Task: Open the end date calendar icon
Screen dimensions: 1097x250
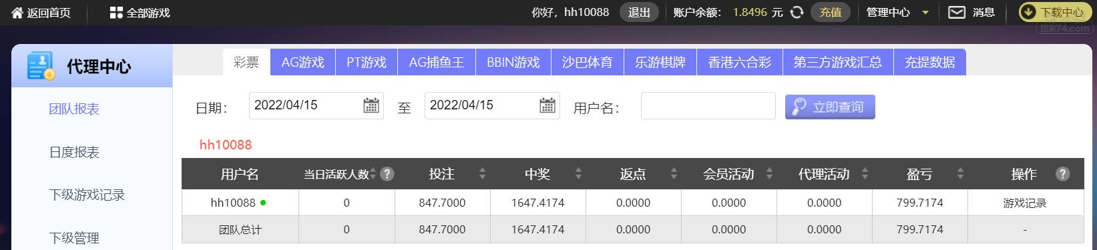Action: 547,105
